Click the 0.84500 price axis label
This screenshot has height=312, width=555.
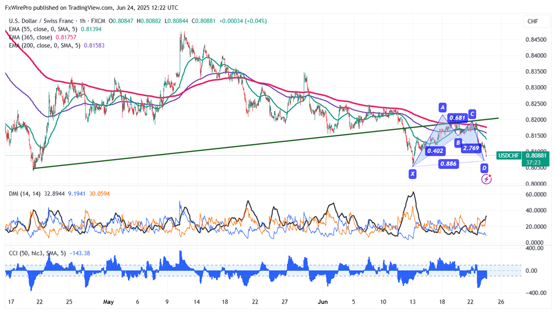tap(535, 39)
